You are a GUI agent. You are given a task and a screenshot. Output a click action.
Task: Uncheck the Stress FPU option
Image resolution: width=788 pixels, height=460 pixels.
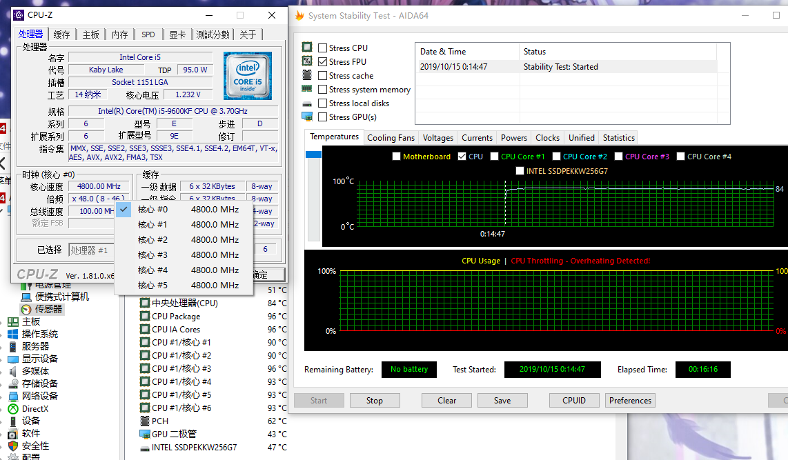323,62
